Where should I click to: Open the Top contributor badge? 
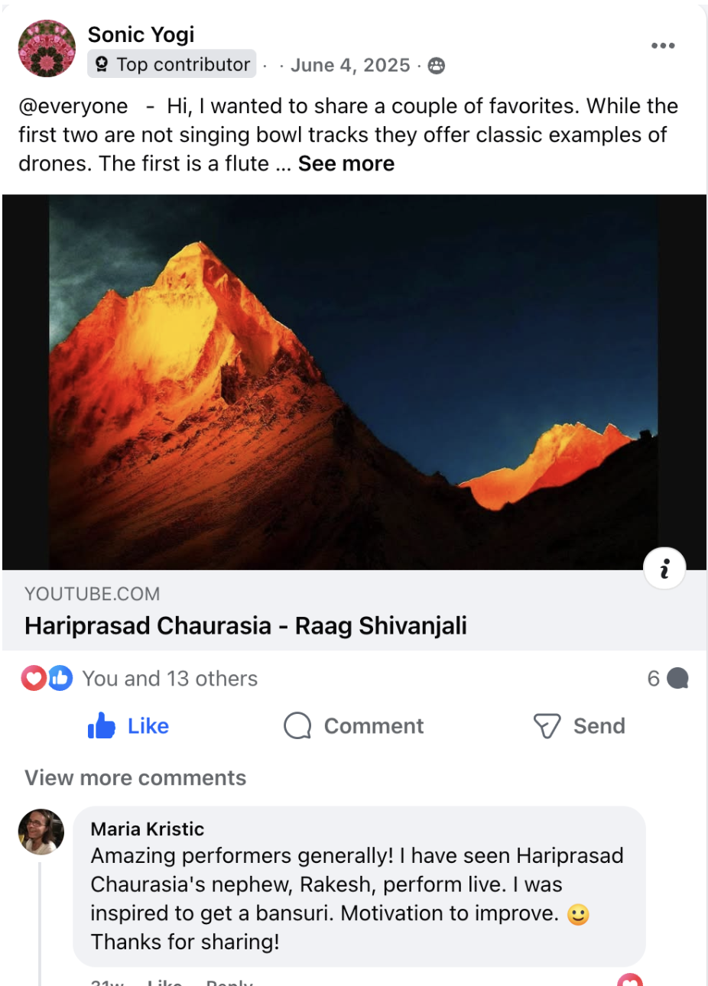172,65
